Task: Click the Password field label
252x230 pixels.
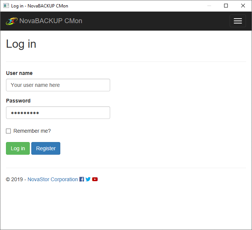Action: 18,101
